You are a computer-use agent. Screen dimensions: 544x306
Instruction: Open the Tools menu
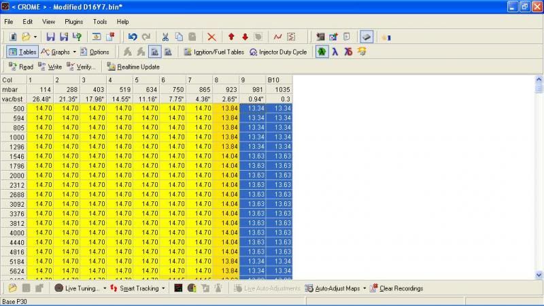[x=100, y=22]
